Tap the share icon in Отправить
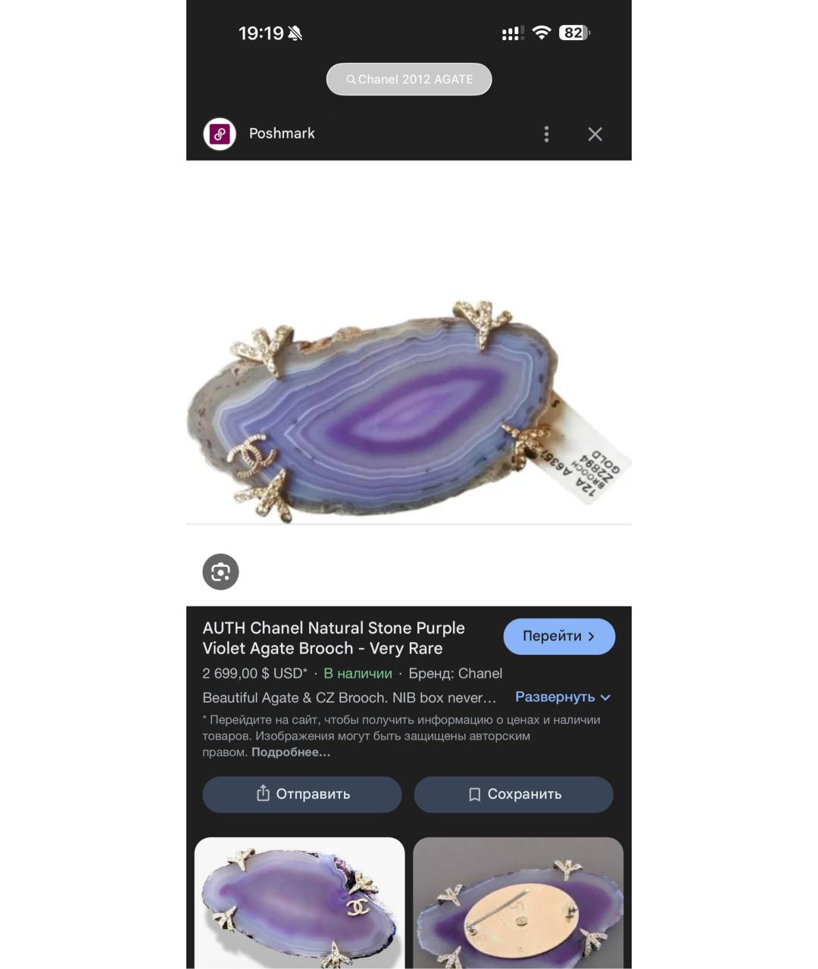 click(263, 793)
